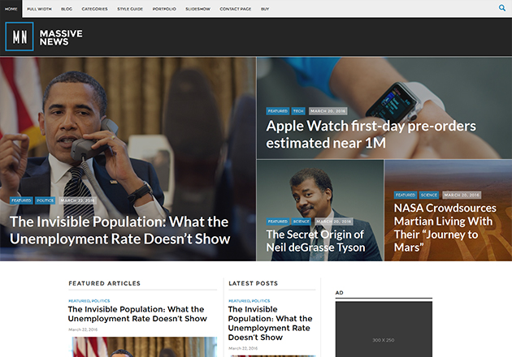The height and width of the screenshot is (357, 512).
Task: Open the Contact Page menu item
Action: pos(236,9)
